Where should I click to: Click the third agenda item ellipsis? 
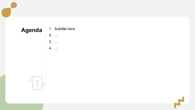point(56,42)
